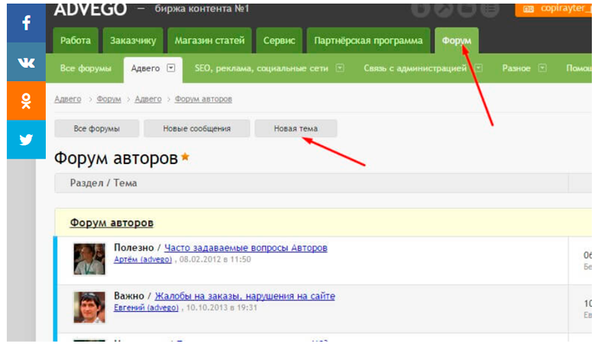Open the Часто задаваемые вопросы Авторов thread
The height and width of the screenshot is (360, 611).
(x=245, y=248)
